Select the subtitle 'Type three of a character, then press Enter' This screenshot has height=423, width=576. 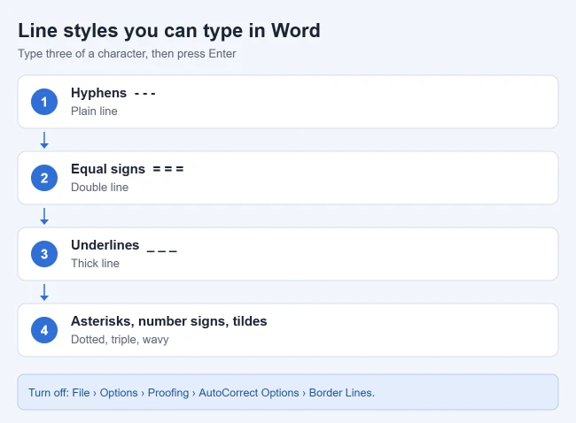coord(127,54)
